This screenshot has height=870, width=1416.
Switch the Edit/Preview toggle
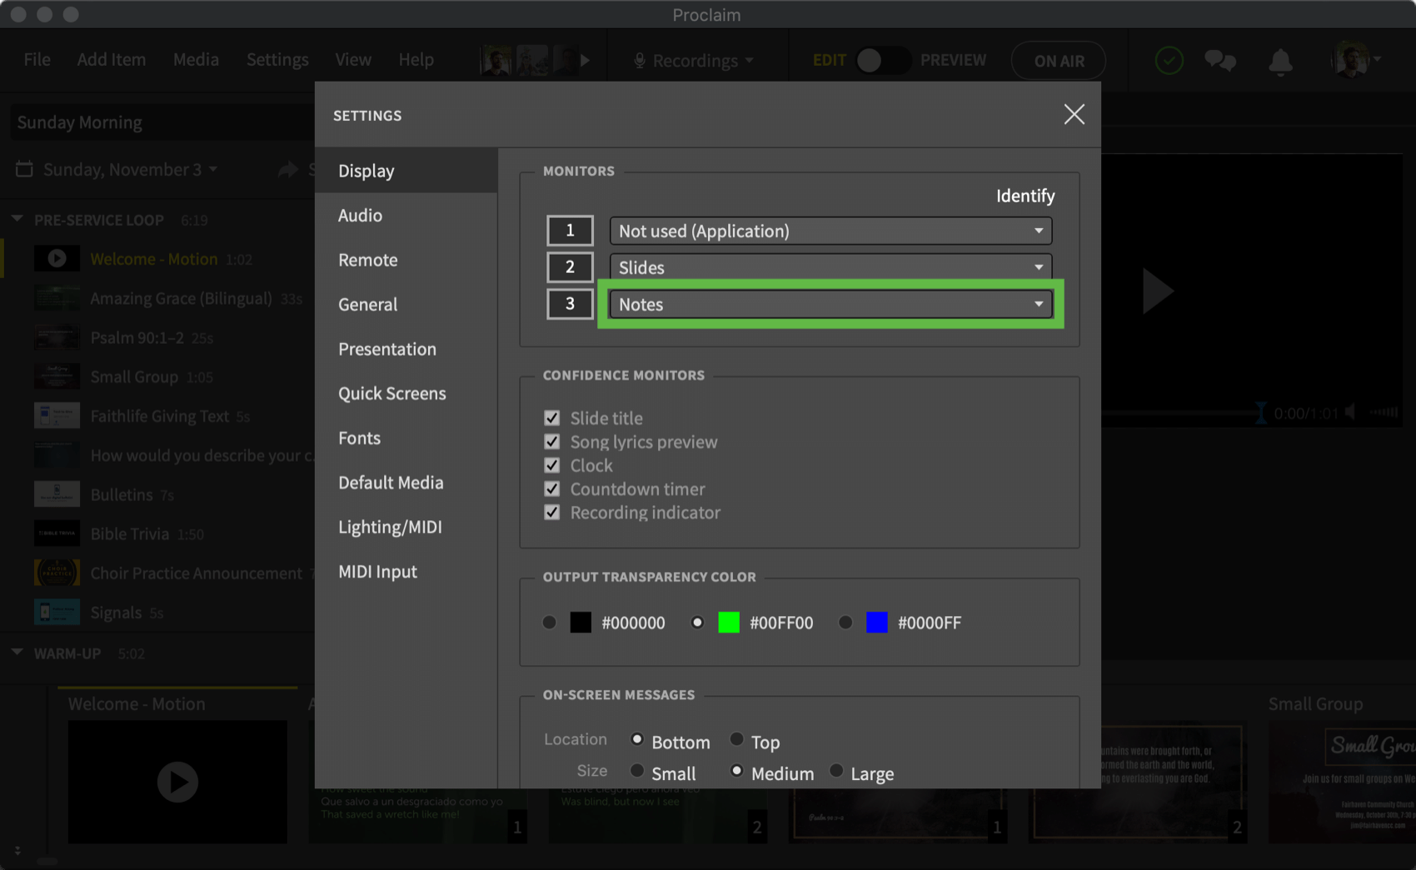coord(882,61)
